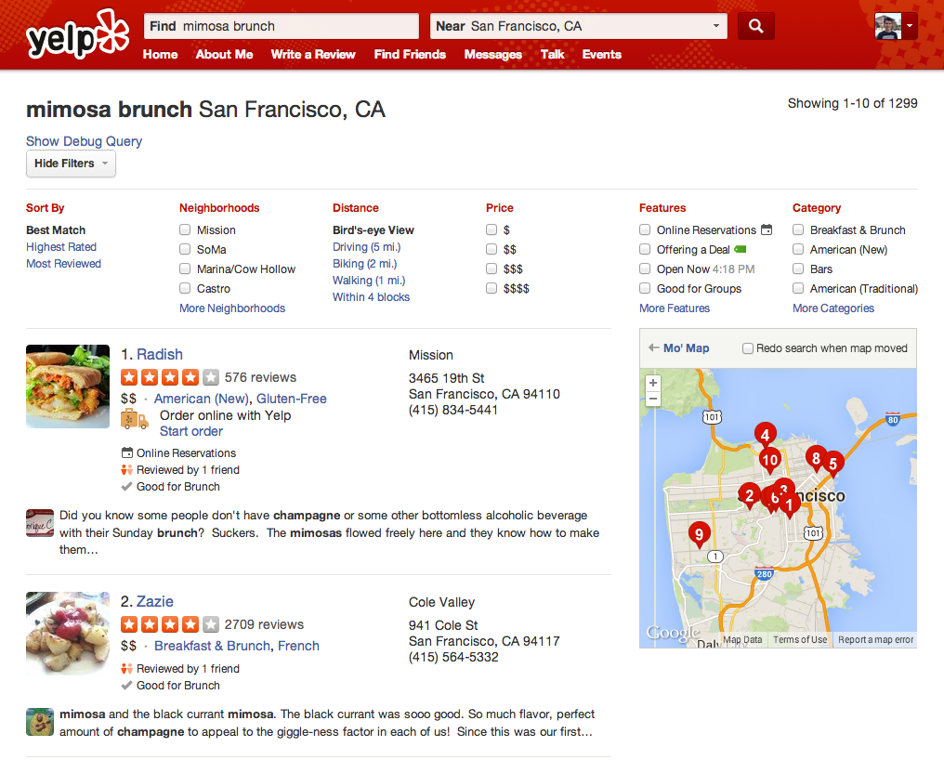The height and width of the screenshot is (760, 944).
Task: Click map pin number 2
Action: pyautogui.click(x=749, y=495)
